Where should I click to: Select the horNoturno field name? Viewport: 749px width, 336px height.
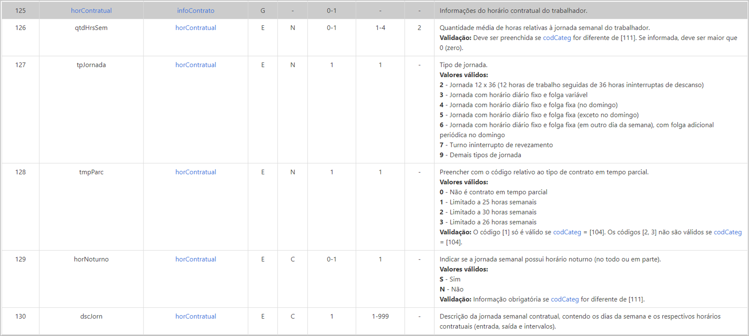point(91,259)
